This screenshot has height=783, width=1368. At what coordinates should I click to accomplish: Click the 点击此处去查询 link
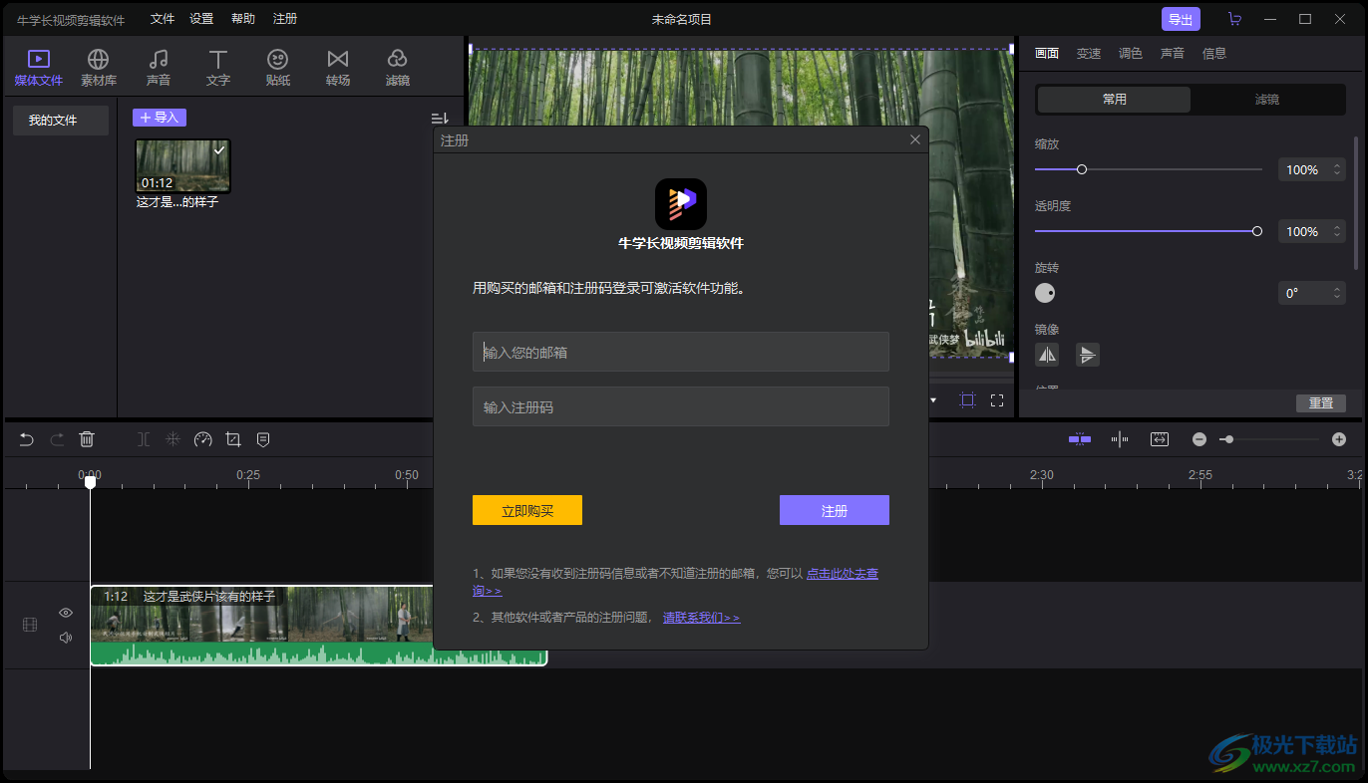click(x=842, y=574)
